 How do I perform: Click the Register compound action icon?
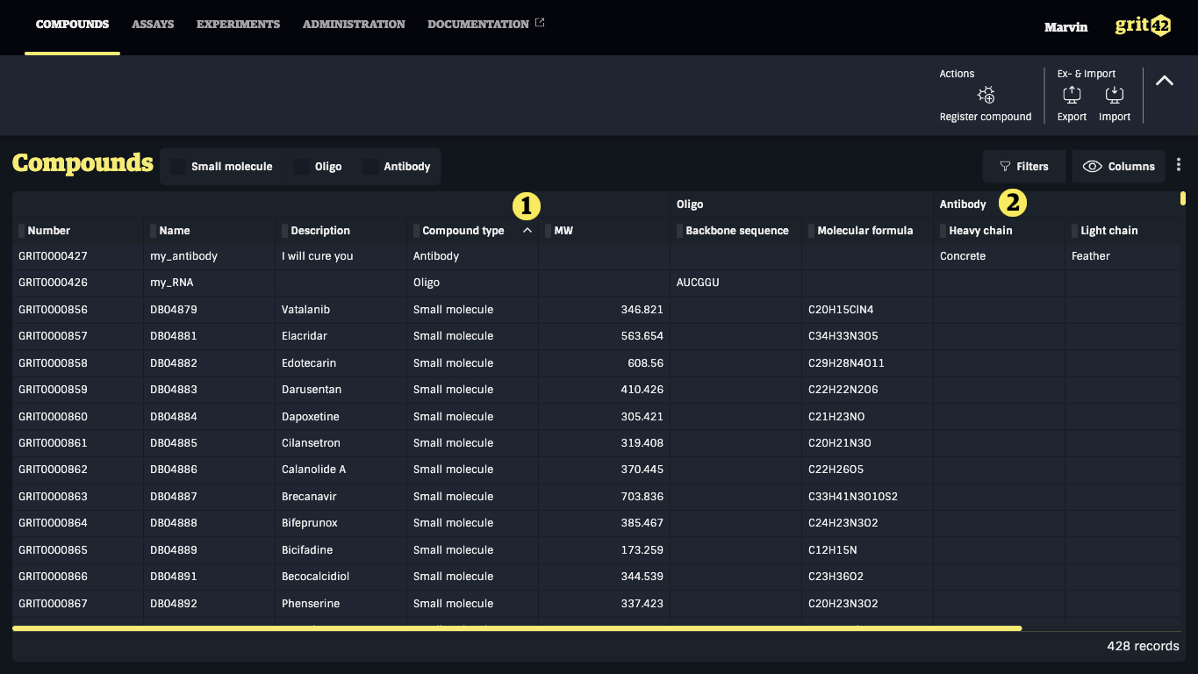[x=986, y=95]
